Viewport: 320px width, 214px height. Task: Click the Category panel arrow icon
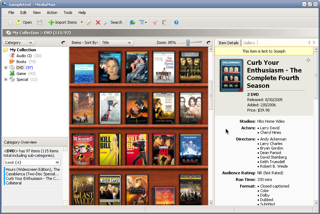(x=63, y=43)
